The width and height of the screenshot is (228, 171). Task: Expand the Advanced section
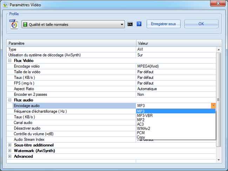(9, 156)
